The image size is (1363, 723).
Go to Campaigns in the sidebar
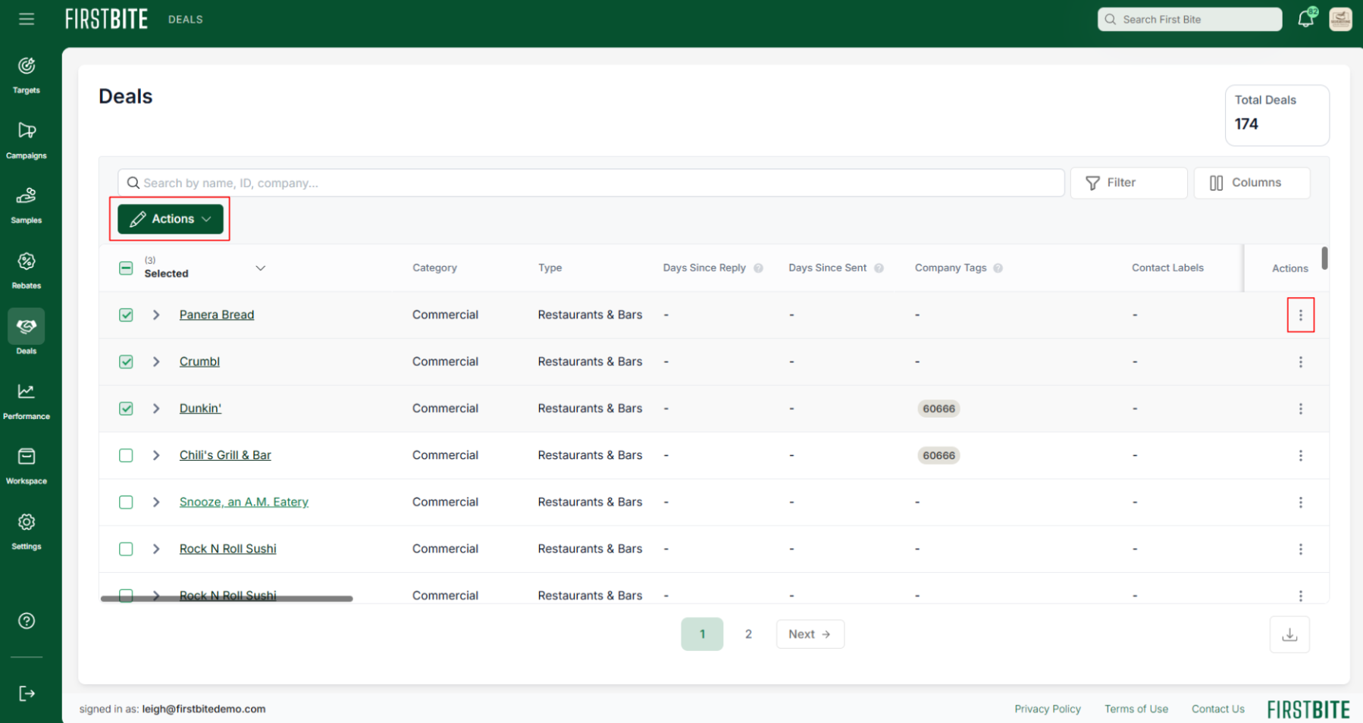pyautogui.click(x=27, y=140)
